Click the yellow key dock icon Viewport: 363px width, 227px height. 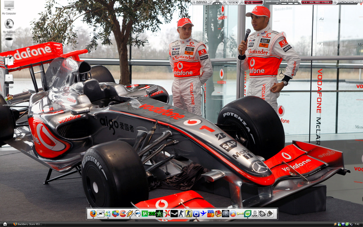pos(240,213)
